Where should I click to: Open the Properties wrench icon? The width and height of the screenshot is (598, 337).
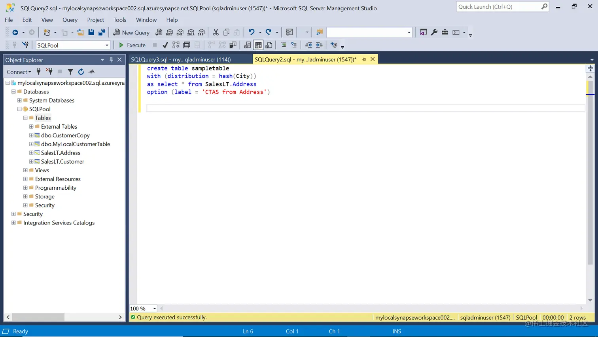pos(434,32)
